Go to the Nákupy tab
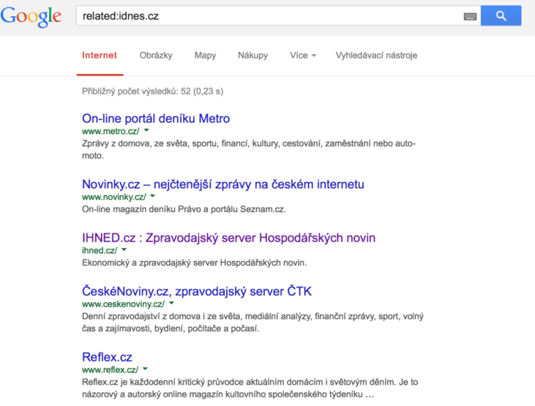This screenshot has width=535, height=406. tap(253, 55)
